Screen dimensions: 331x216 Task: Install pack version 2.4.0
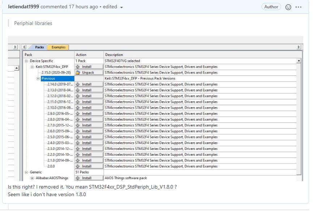[x=89, y=143]
